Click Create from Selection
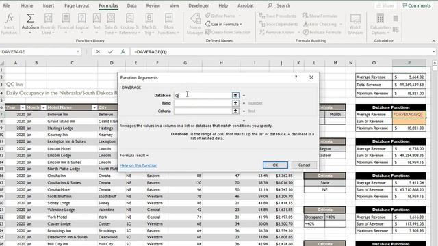Viewport: 438px width, 246px height. (228, 32)
